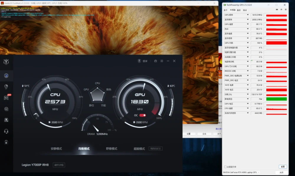Click the GPU 负载 history graph bar

pos(276,43)
